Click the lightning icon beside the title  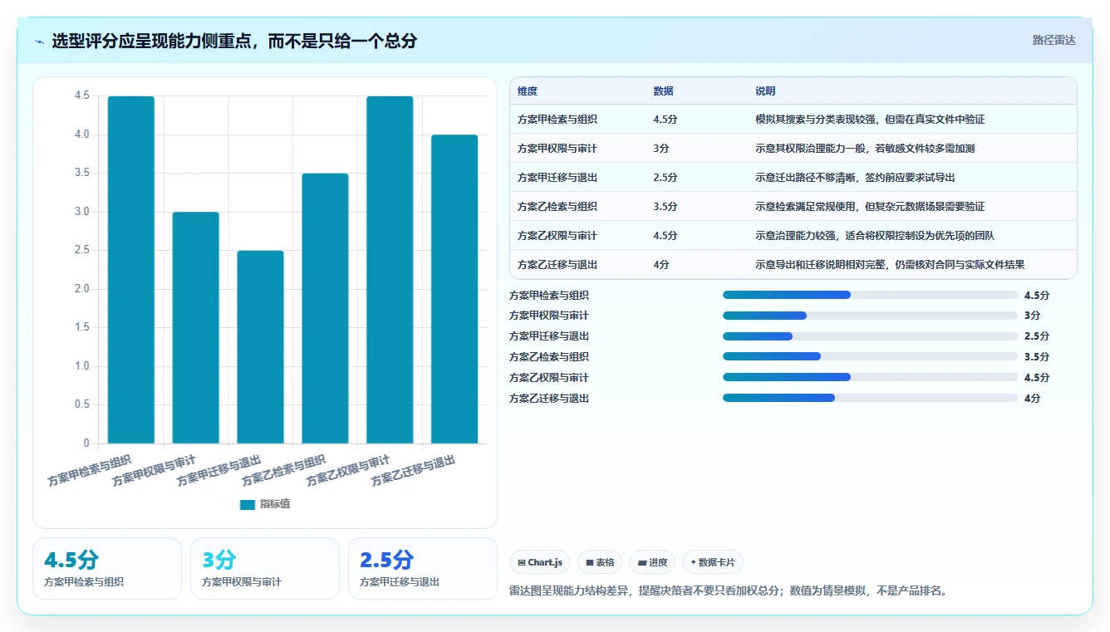pos(40,42)
